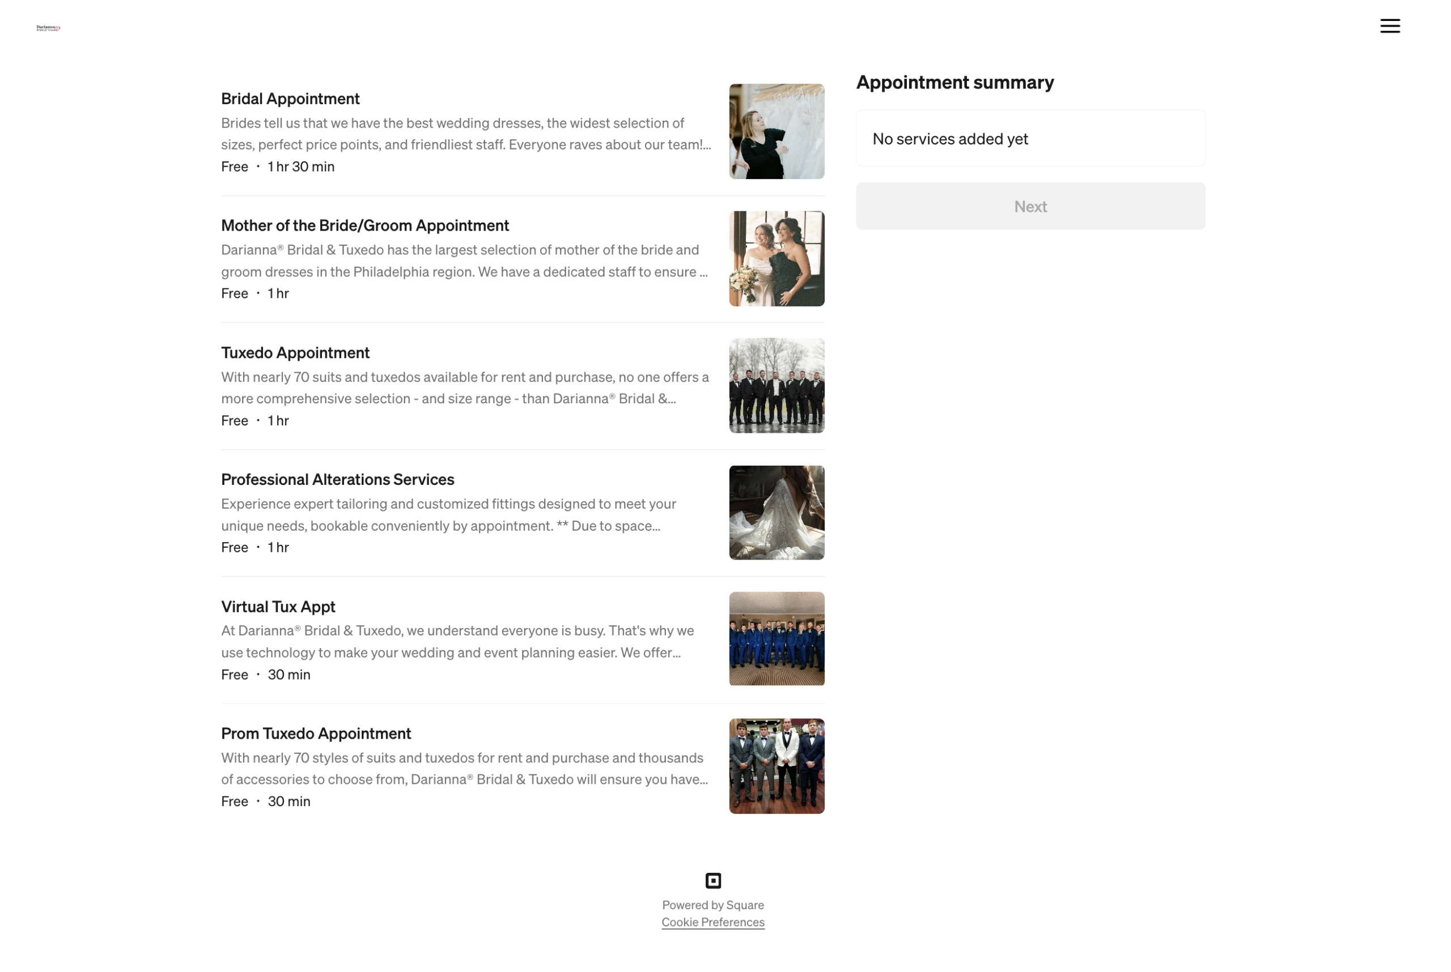Click the Square logo icon in footer

[713, 880]
